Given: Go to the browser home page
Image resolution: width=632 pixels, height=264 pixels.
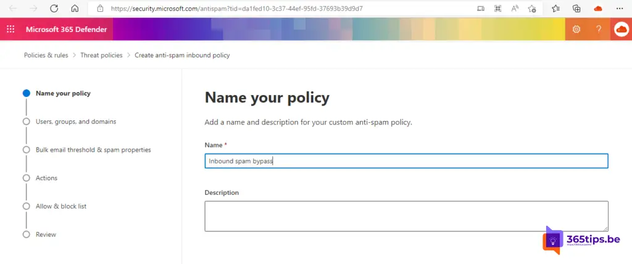Looking at the screenshot, I should [x=75, y=9].
